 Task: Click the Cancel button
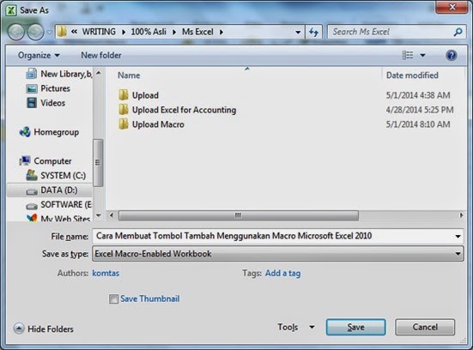click(425, 327)
